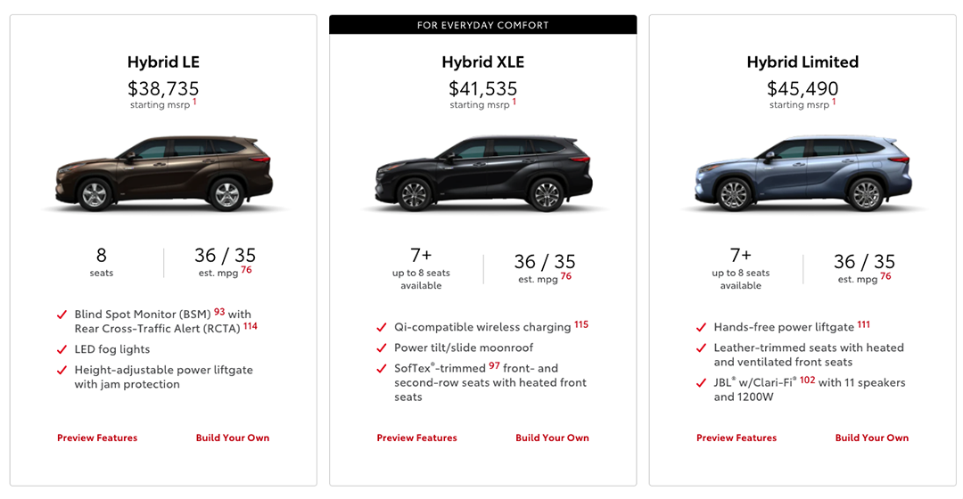The height and width of the screenshot is (499, 963).
Task: Click the checkmark icon beside Power tilt/slide moonroof
Action: click(382, 348)
